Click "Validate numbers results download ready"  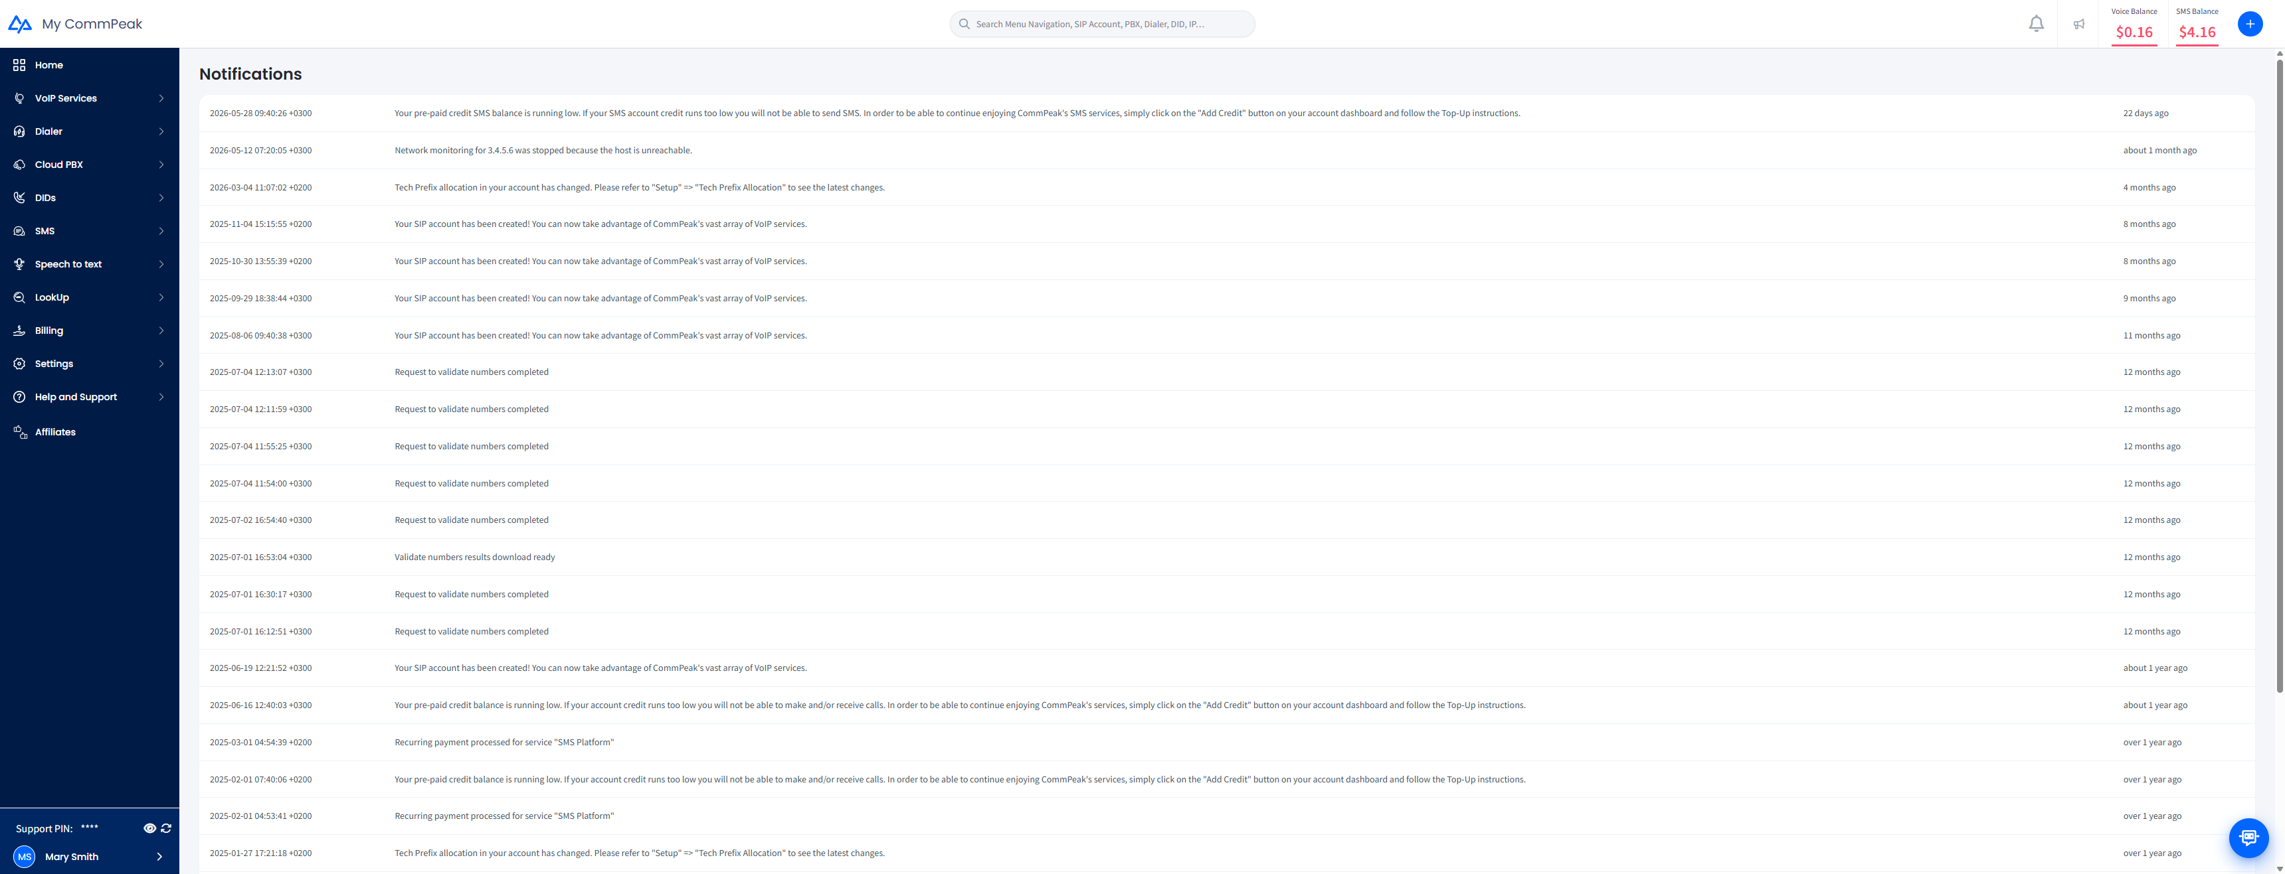click(474, 557)
